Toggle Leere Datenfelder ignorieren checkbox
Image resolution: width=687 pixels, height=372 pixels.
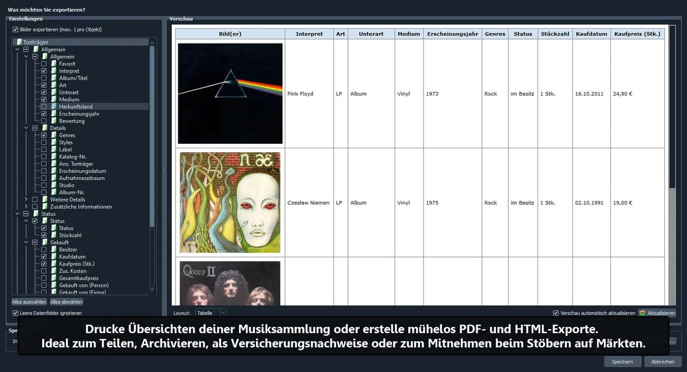[x=15, y=313]
